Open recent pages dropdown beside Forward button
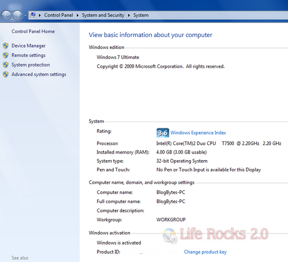 pyautogui.click(x=25, y=16)
